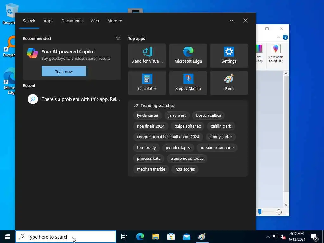Click the Try it now button
This screenshot has width=324, height=243.
point(64,71)
